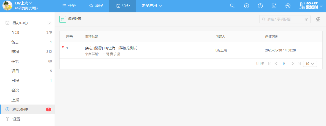
Task: Expand the 待办中心 sidebar chevron
Action: pos(50,23)
